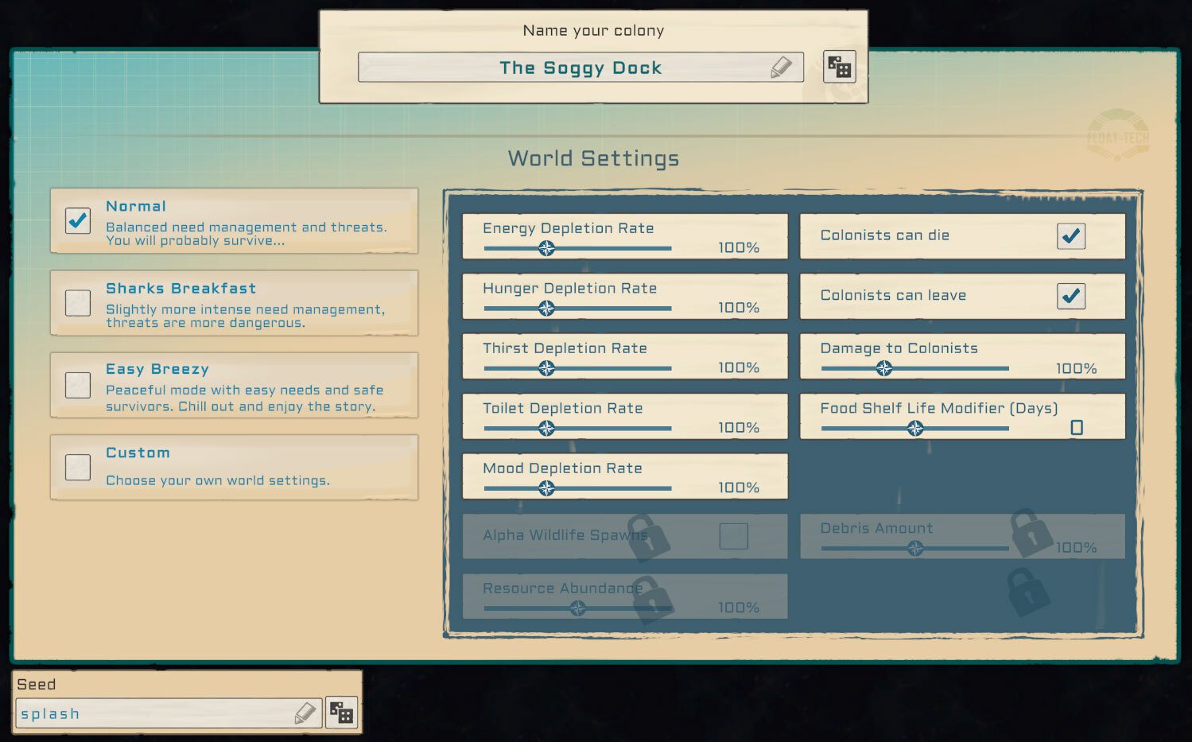Click the pencil icon in the seed field
The width and height of the screenshot is (1192, 742).
click(x=305, y=713)
